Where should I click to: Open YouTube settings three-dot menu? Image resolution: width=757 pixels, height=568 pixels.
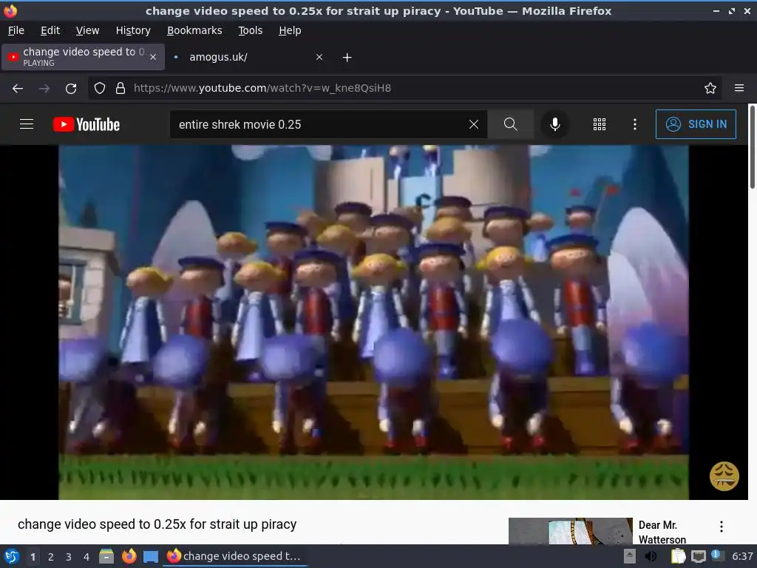point(634,124)
